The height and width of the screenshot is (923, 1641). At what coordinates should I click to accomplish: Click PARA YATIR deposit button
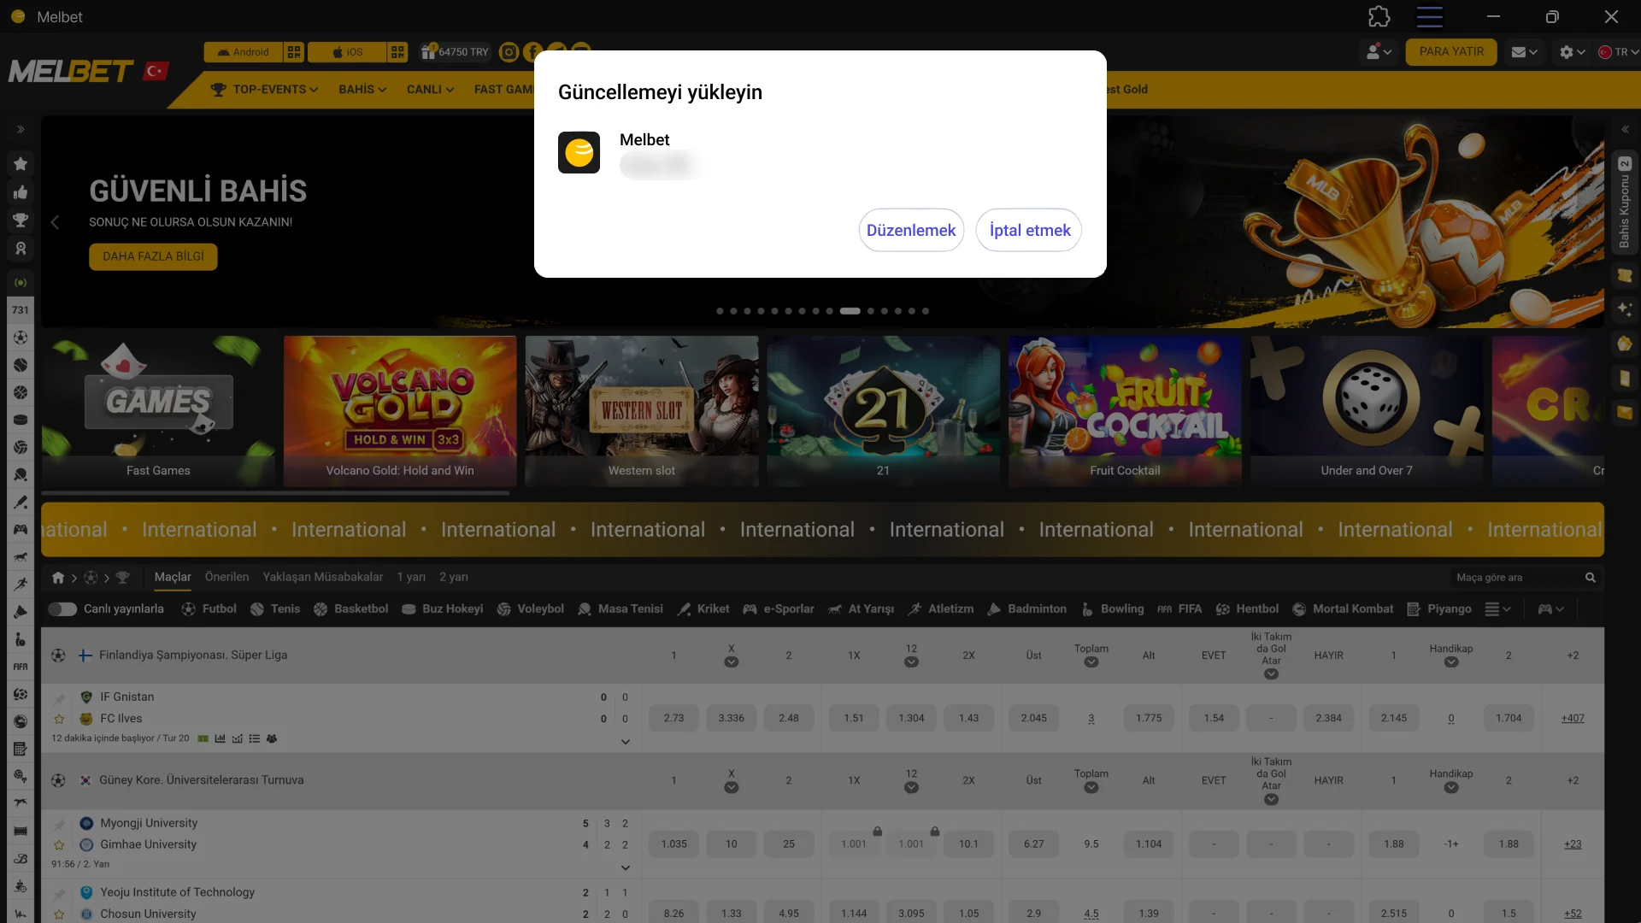pos(1451,52)
